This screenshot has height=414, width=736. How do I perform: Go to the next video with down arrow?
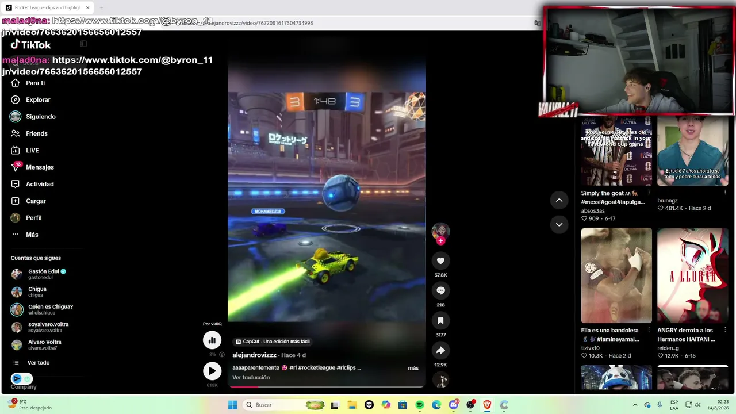559,224
